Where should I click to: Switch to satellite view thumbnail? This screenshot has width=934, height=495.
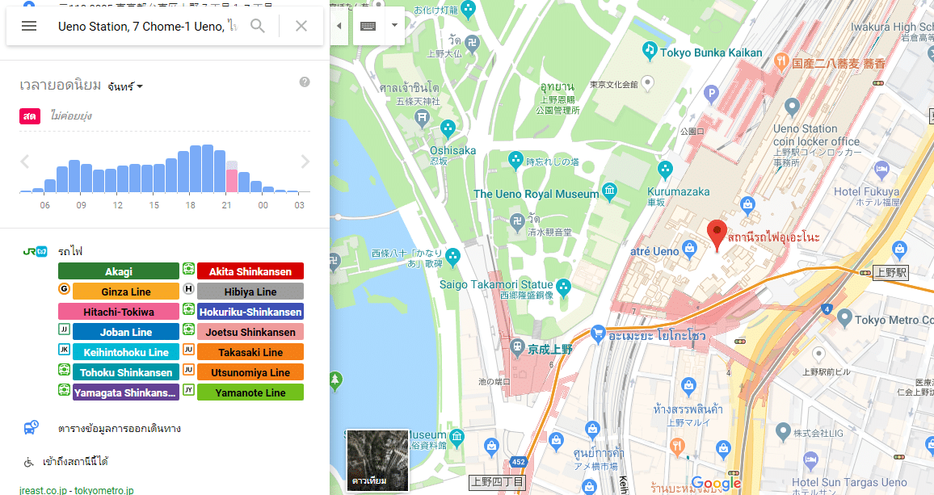point(377,459)
